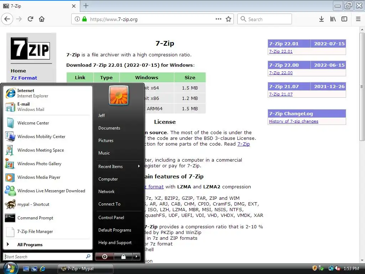Click the Start Search magnifier icon
The height and width of the screenshot is (274, 365).
(x=88, y=257)
